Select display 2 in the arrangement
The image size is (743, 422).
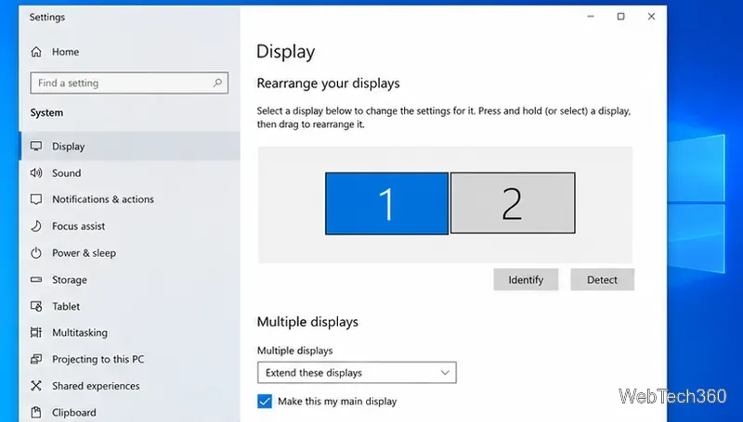[x=513, y=203]
